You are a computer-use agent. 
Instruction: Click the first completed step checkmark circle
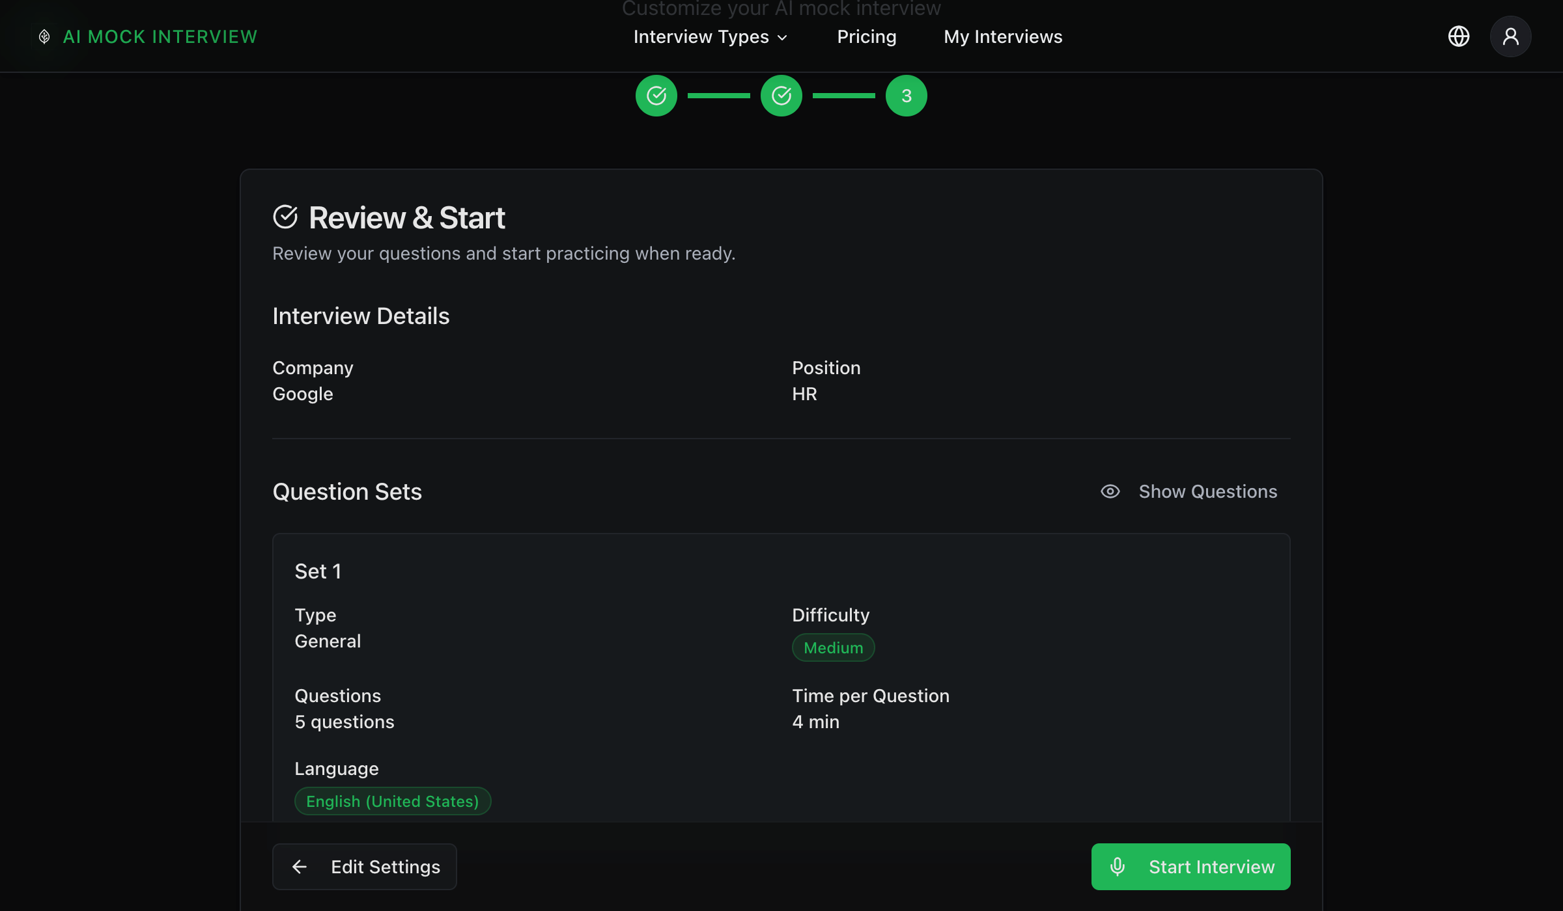pos(656,96)
